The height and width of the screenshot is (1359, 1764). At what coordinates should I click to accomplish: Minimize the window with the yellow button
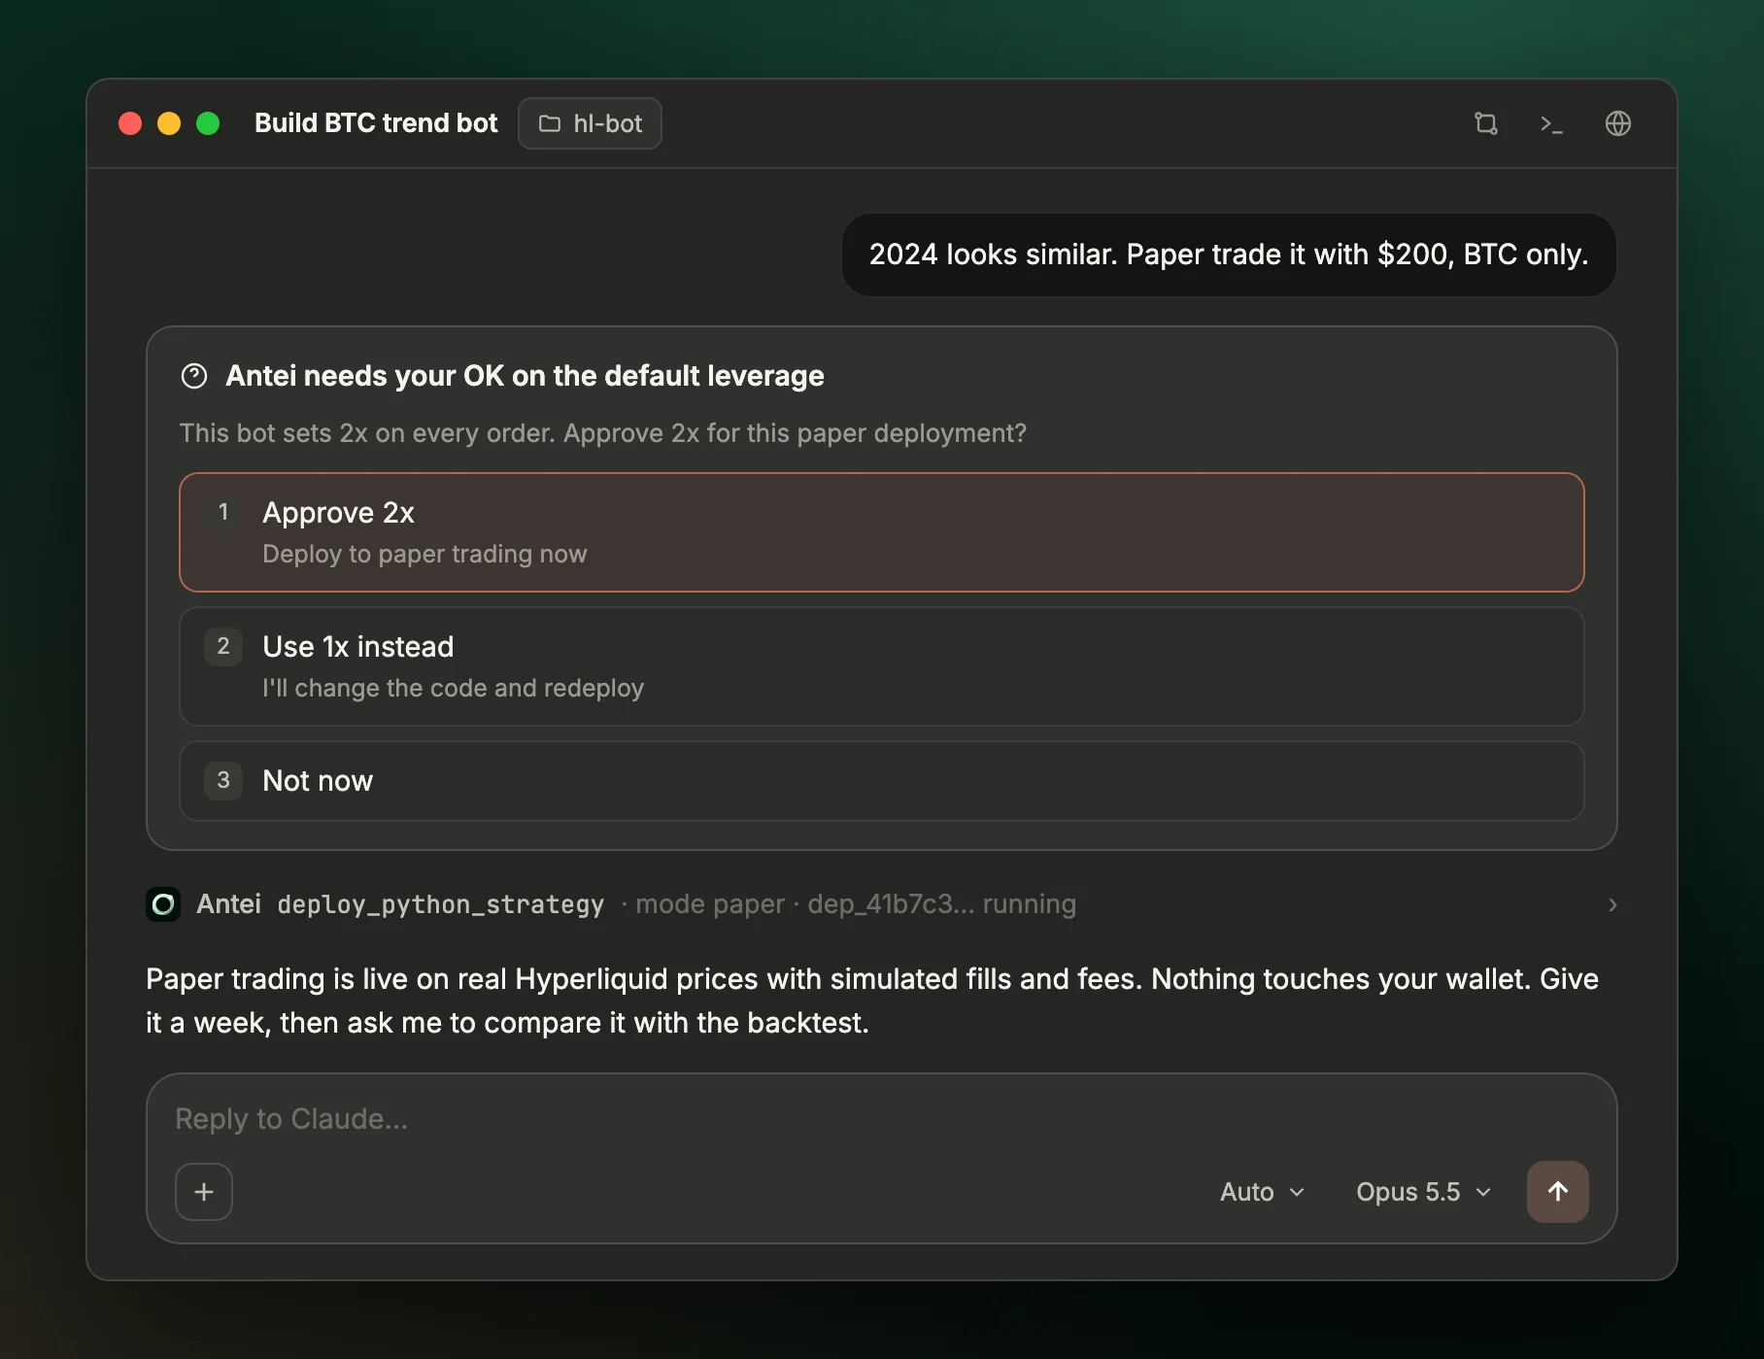(169, 123)
